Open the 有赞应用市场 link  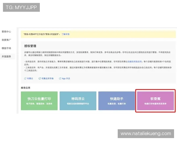point(47,78)
